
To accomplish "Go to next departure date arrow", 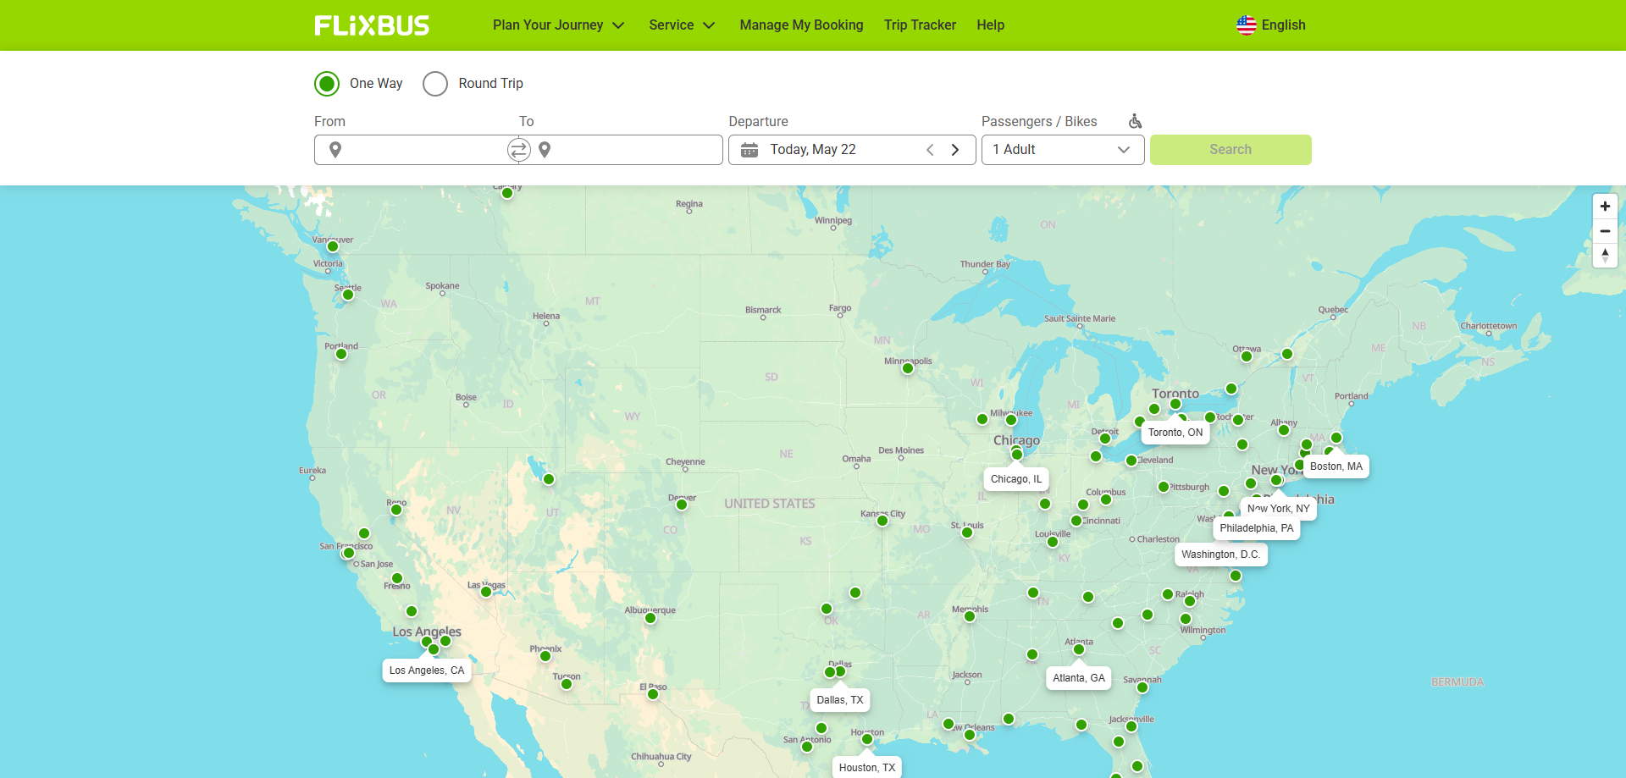I will pyautogui.click(x=955, y=150).
